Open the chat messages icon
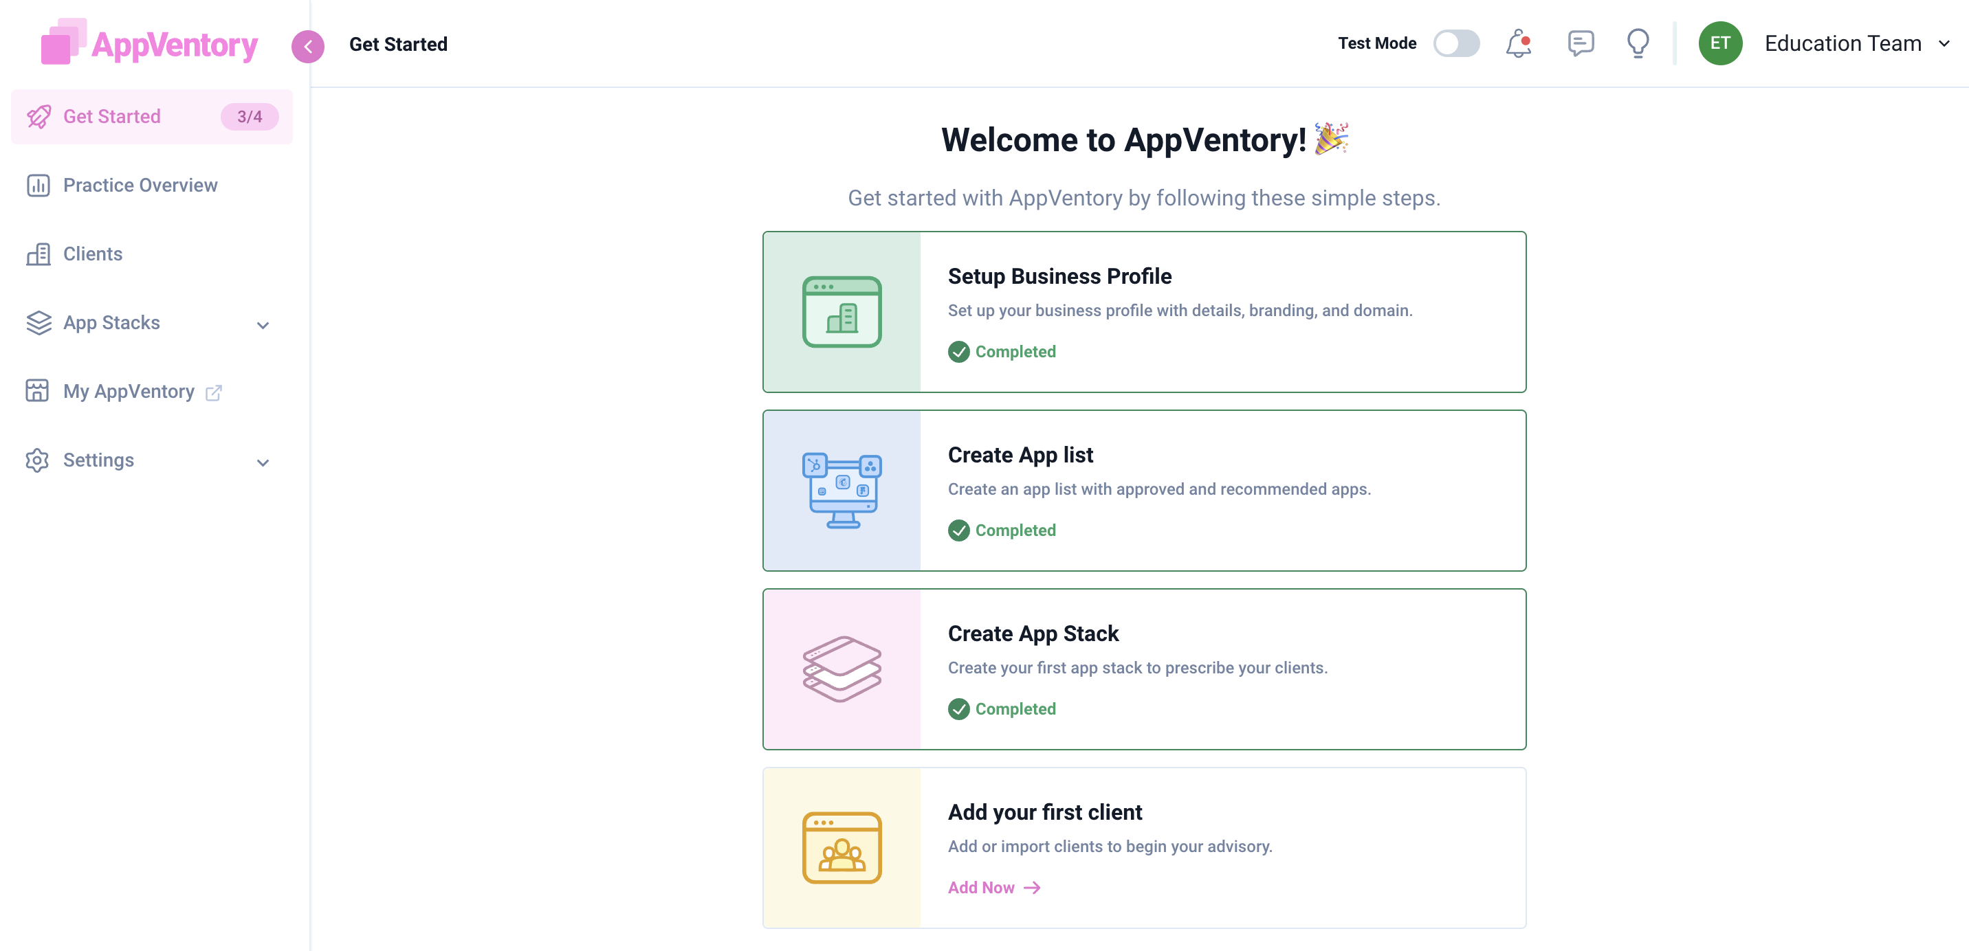This screenshot has width=1969, height=951. [1580, 43]
